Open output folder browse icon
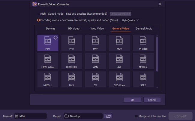 tap(108, 116)
